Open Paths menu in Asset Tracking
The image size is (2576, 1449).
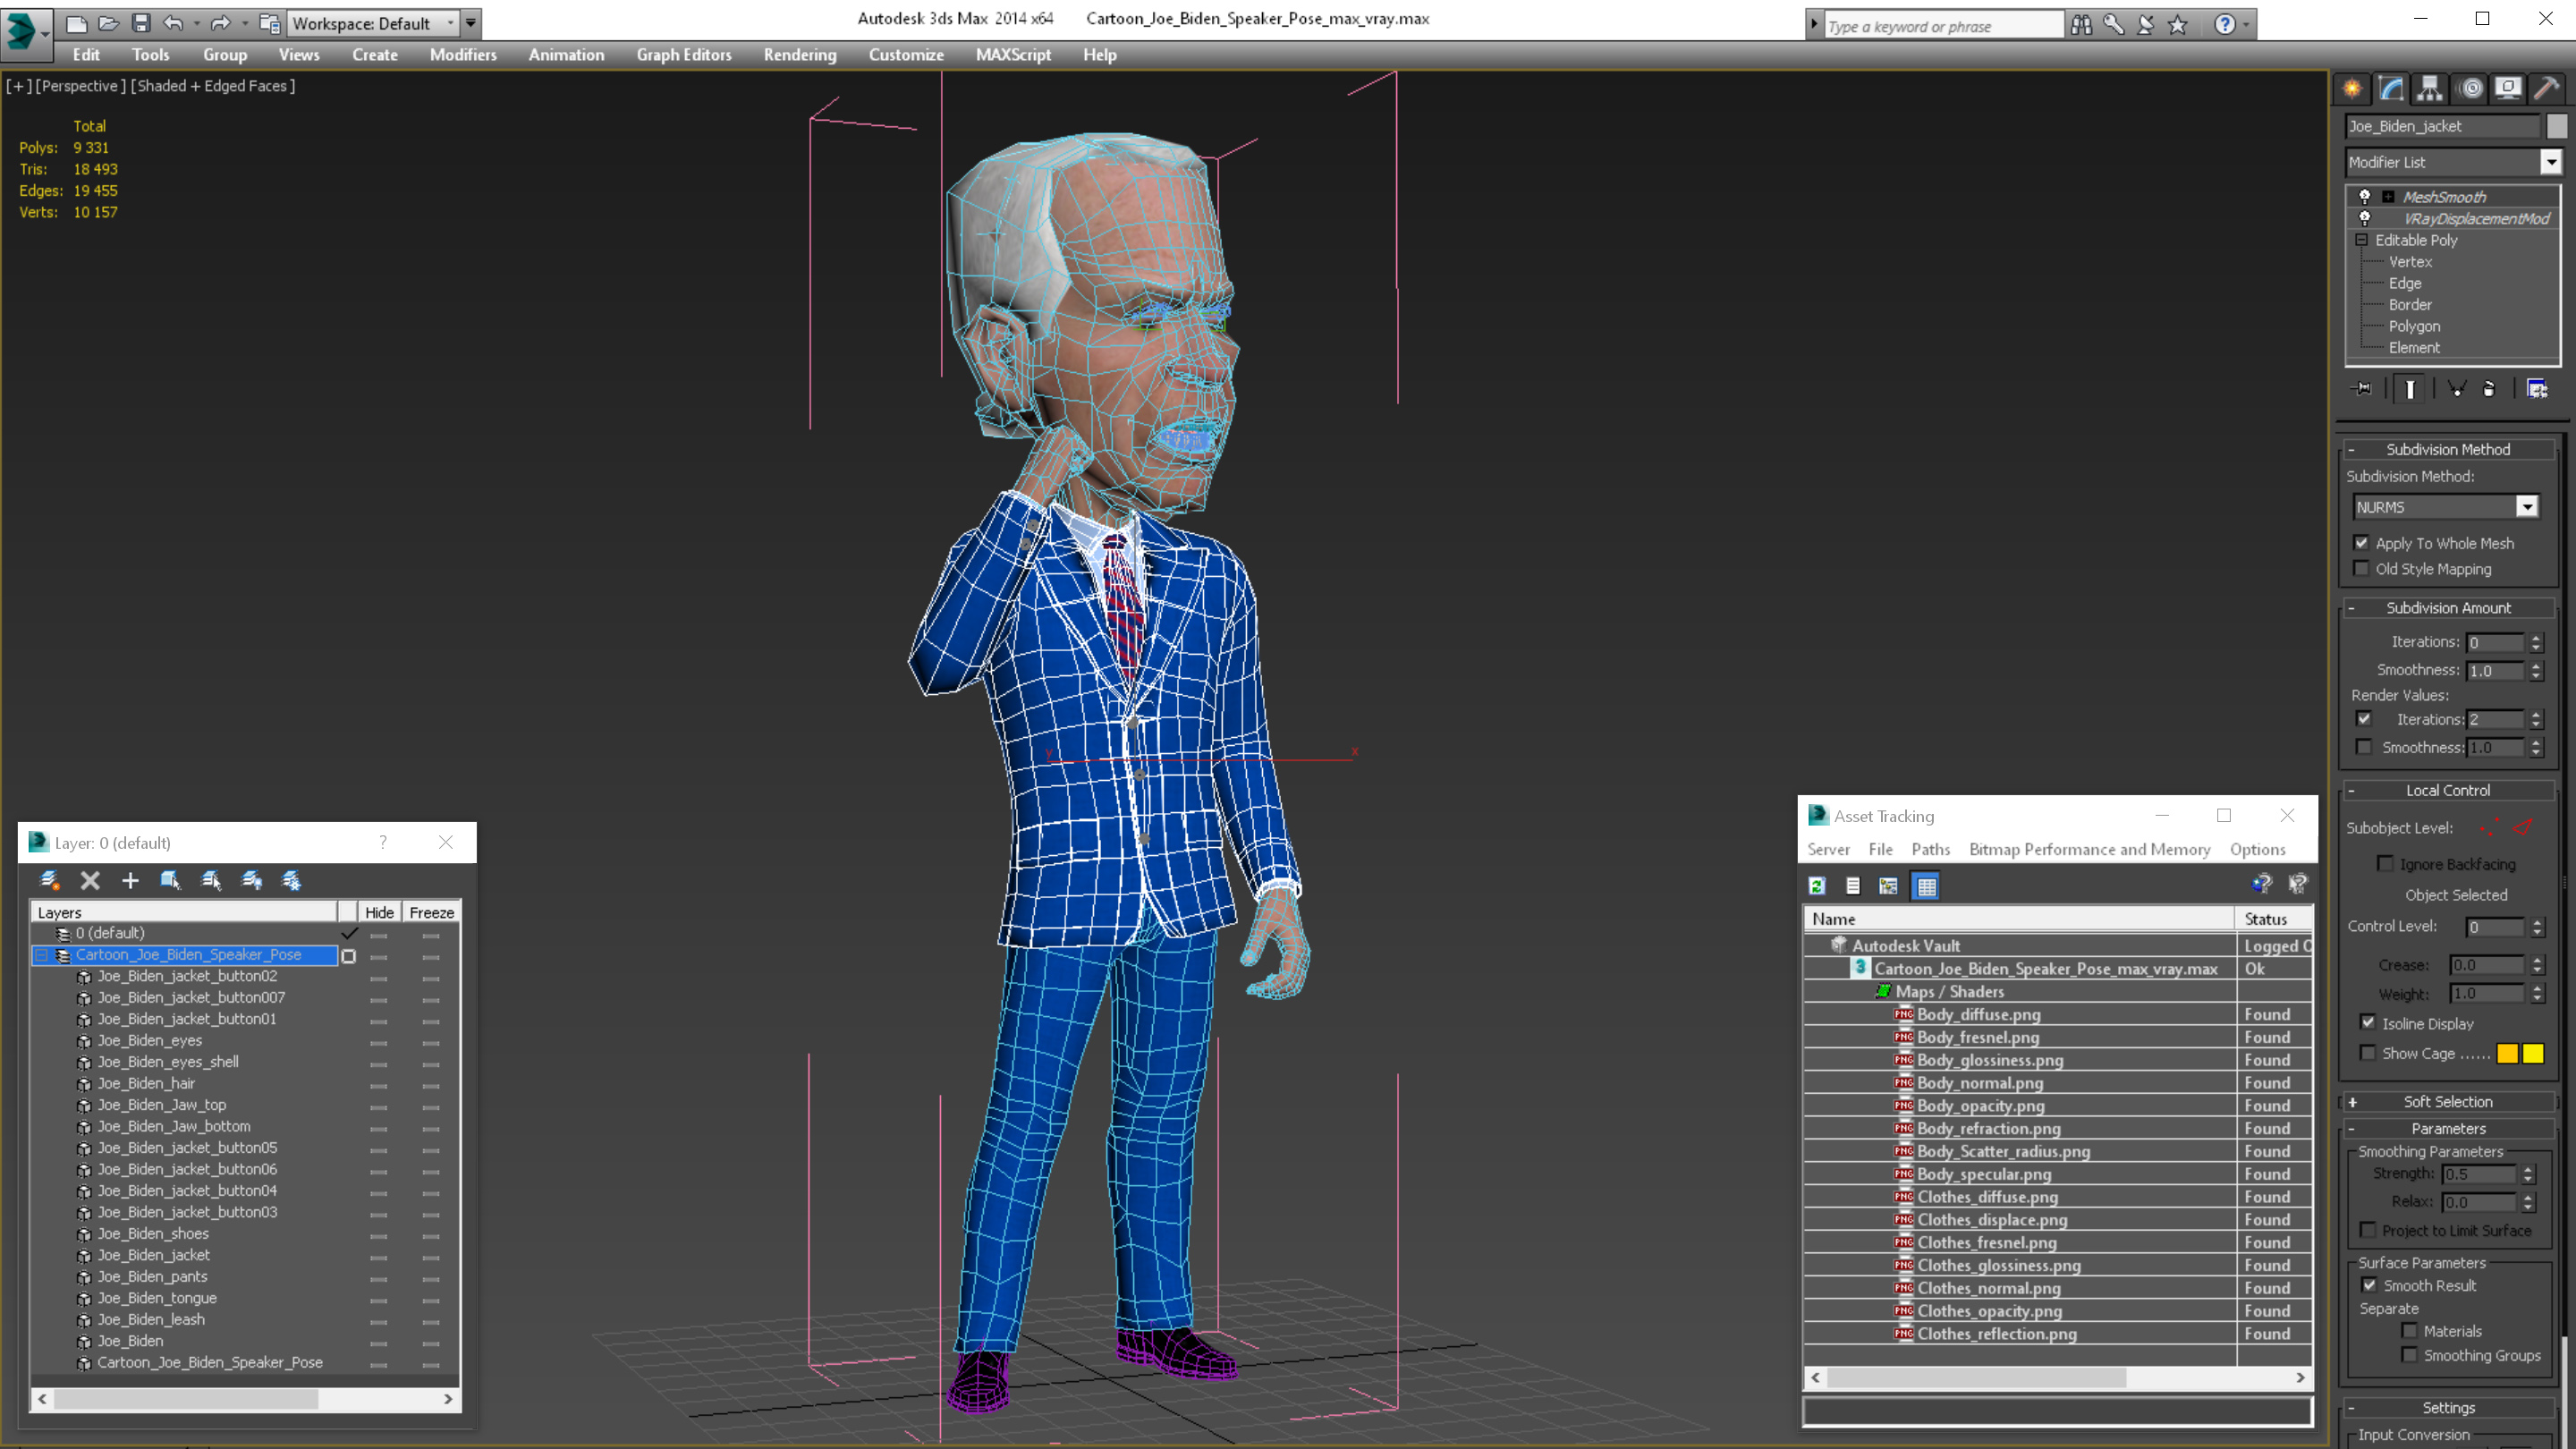click(1930, 849)
